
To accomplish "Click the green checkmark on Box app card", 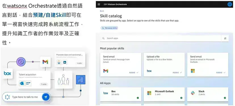I will [138, 98].
